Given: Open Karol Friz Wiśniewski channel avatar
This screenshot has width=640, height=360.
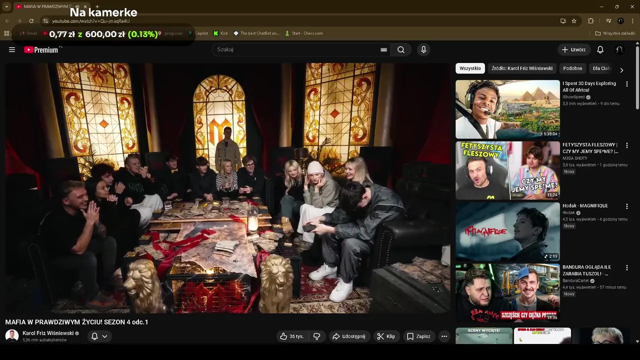Looking at the screenshot, I should 12,336.
